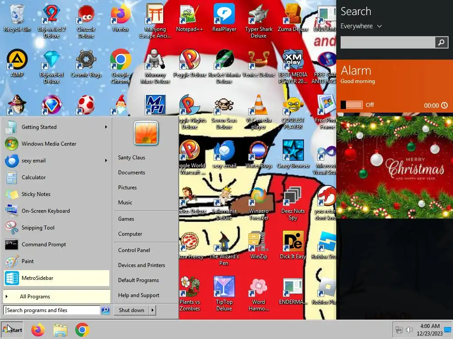Open Firefox from the taskbar
The height and width of the screenshot is (339, 453).
click(38, 330)
